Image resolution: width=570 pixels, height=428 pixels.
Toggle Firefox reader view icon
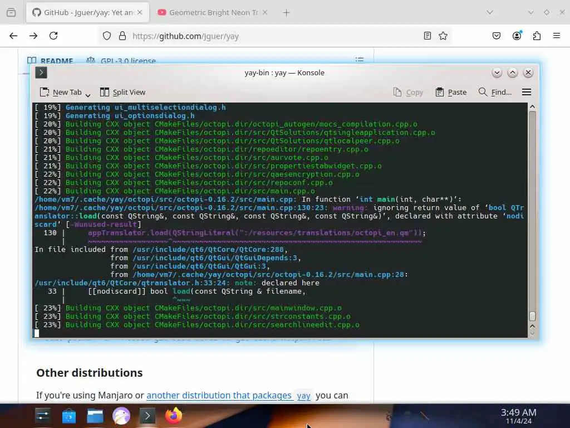pyautogui.click(x=427, y=36)
